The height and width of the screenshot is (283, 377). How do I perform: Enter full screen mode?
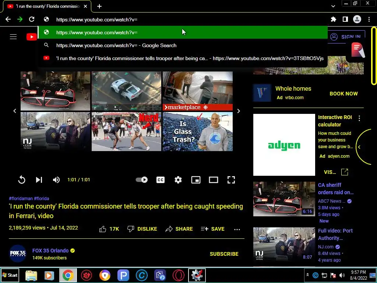(x=231, y=180)
